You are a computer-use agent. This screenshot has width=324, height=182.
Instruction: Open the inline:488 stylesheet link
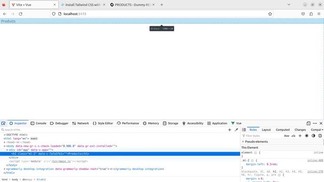click(315, 160)
